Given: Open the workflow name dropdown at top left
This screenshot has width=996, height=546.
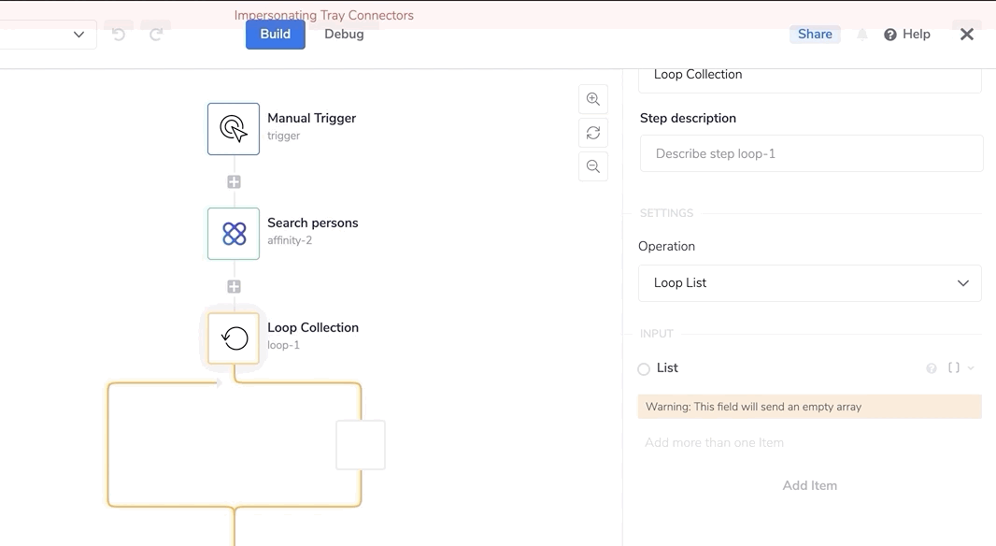Looking at the screenshot, I should pyautogui.click(x=78, y=35).
